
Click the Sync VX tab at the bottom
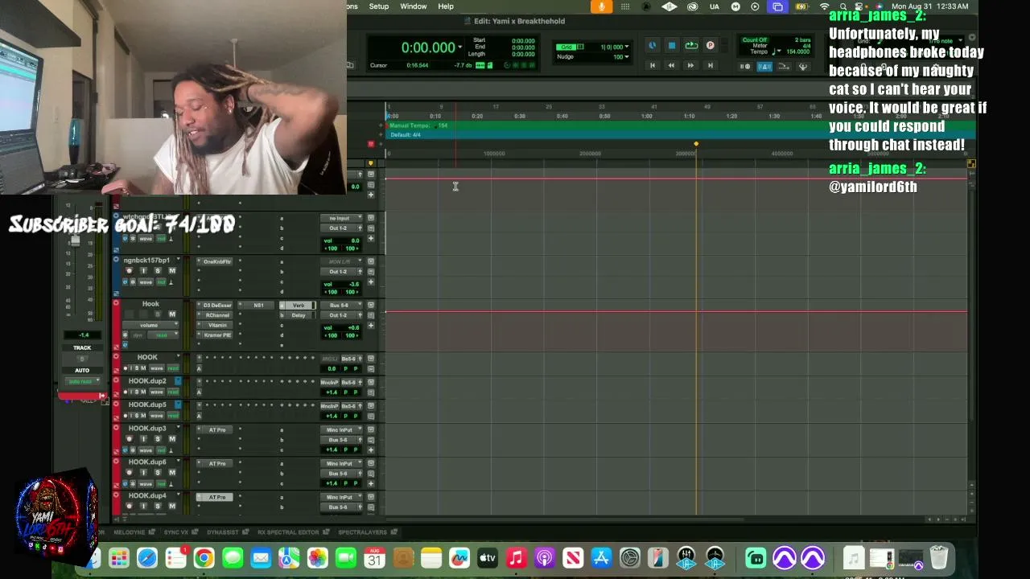coord(175,532)
